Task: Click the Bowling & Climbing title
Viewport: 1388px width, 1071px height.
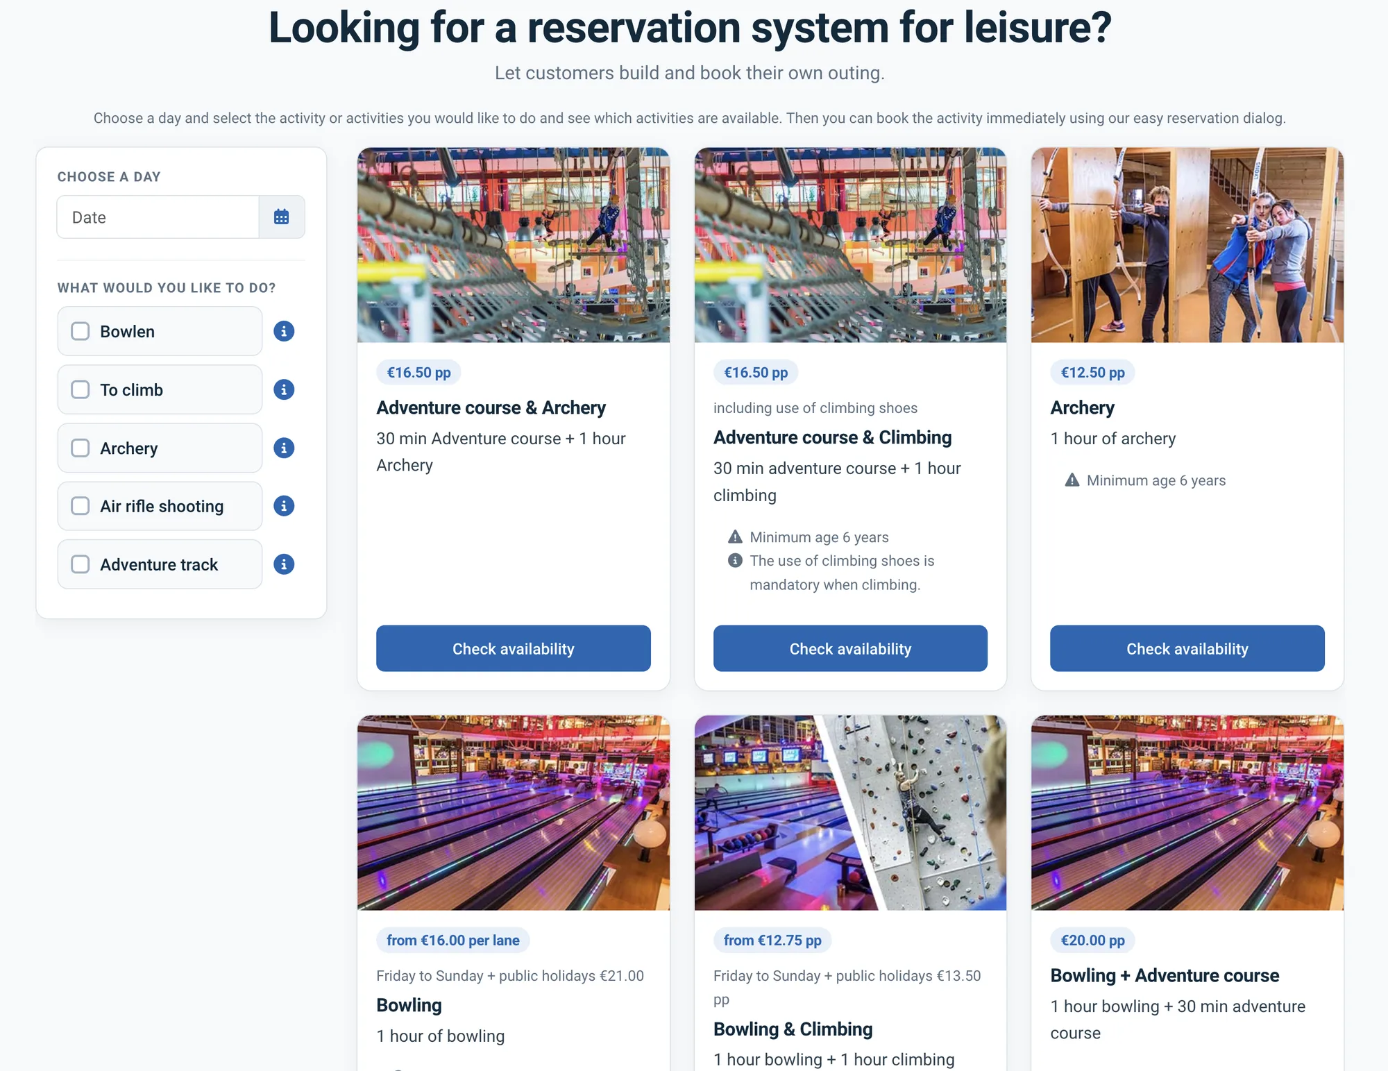Action: (793, 1029)
